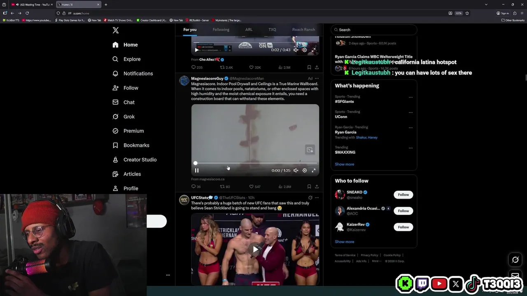Open Follow in the sidebar

(x=125, y=88)
